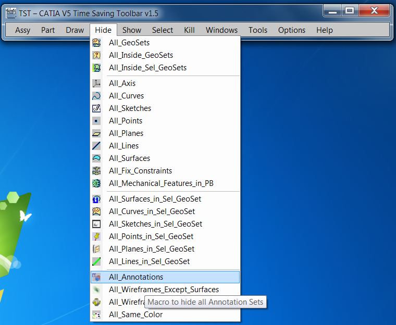396x325 pixels.
Task: Run All_Planes_in_Sel_GeoSet macro
Action: (x=165, y=249)
